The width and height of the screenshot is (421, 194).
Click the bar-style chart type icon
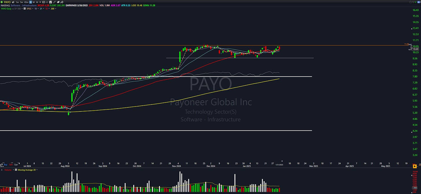coord(47,2)
